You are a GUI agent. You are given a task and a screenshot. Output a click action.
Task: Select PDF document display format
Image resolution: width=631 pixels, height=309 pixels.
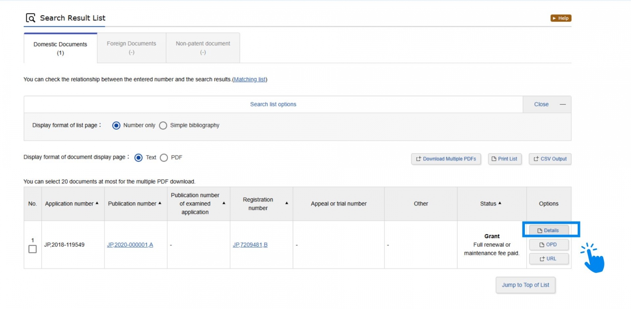point(164,158)
